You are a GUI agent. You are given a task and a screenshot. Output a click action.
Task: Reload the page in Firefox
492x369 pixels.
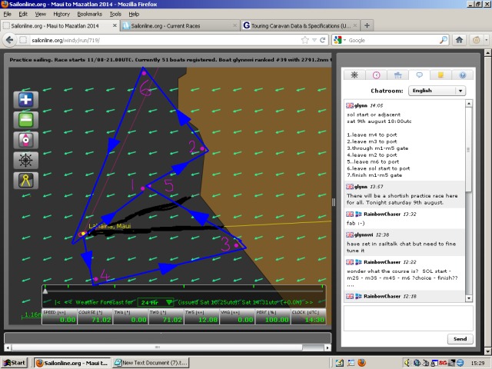[x=322, y=40]
